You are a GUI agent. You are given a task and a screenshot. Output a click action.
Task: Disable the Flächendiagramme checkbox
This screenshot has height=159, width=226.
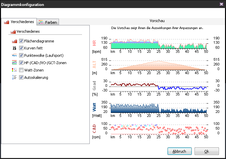click(21, 41)
